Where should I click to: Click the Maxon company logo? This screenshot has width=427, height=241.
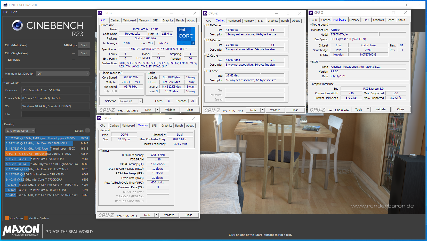pos(21,230)
